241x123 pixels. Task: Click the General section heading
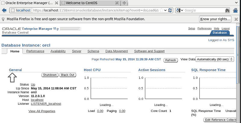[15, 70]
